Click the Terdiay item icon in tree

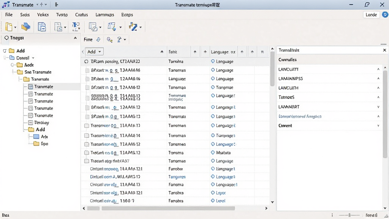coord(30,122)
